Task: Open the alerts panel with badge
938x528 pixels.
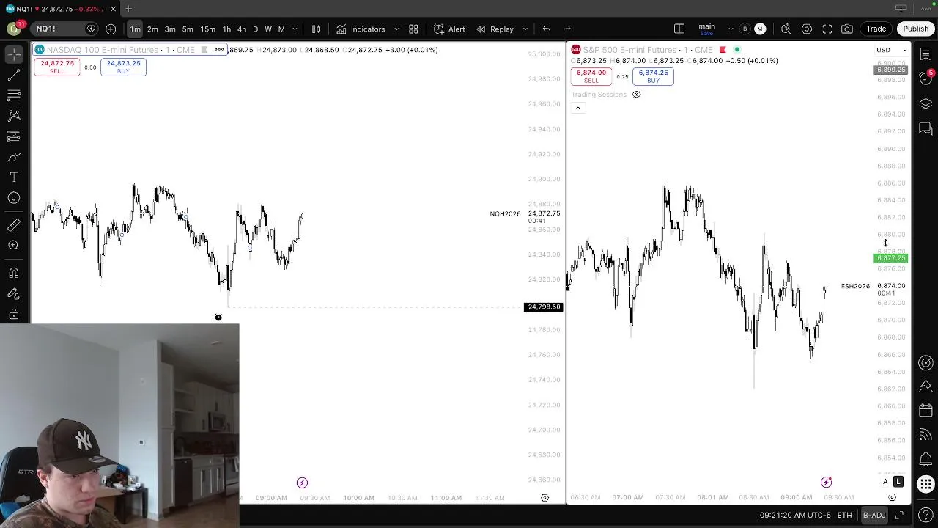Action: coord(926,79)
